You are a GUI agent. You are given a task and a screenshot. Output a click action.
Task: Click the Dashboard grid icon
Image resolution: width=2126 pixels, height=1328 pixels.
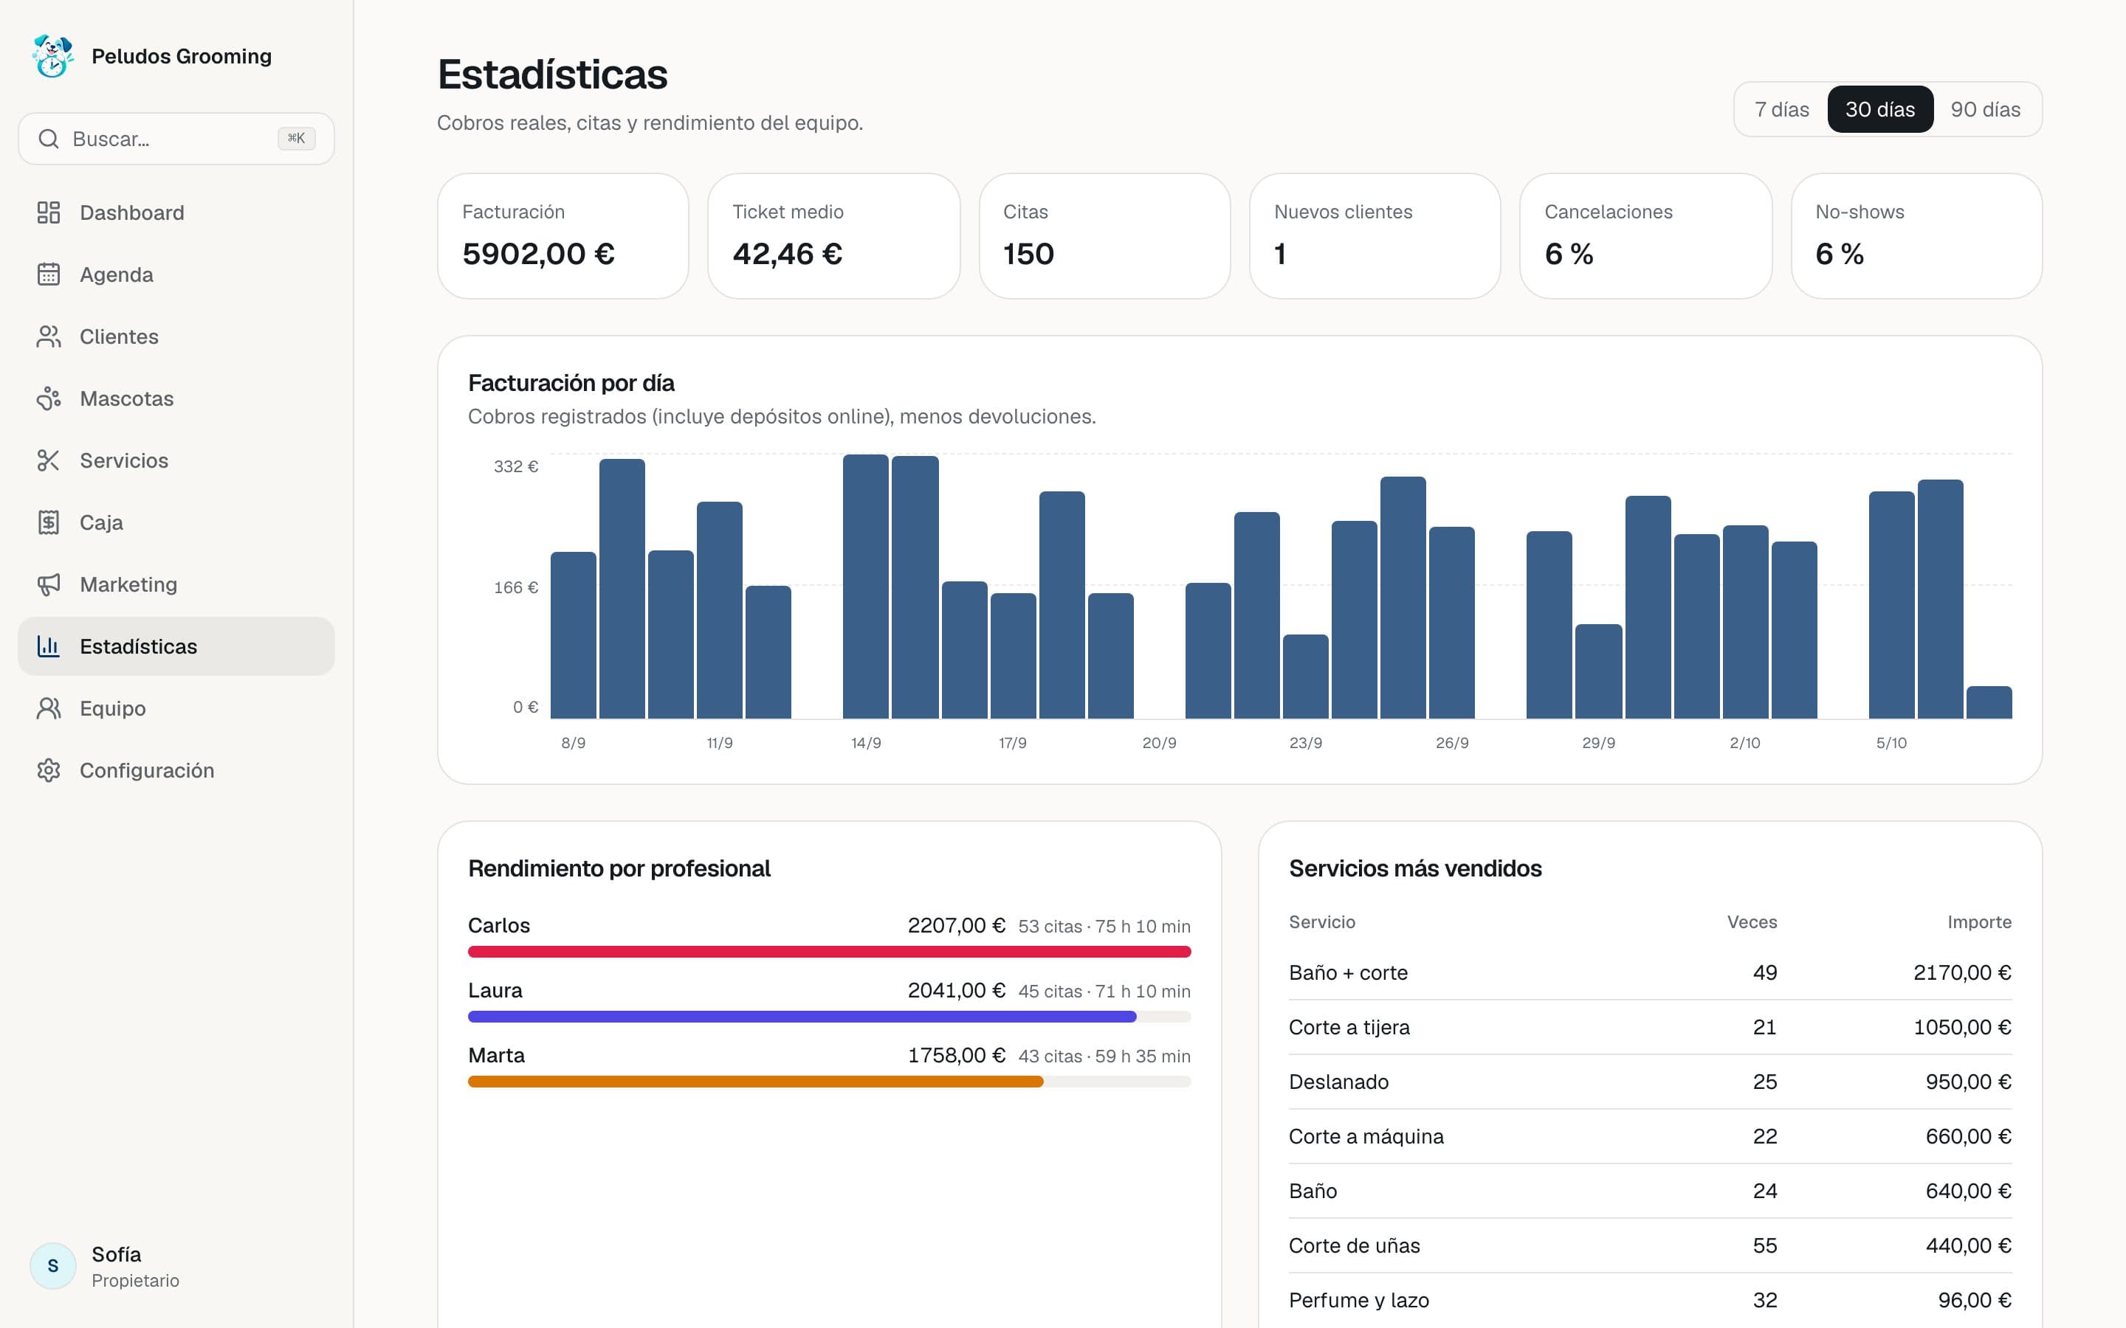point(48,212)
